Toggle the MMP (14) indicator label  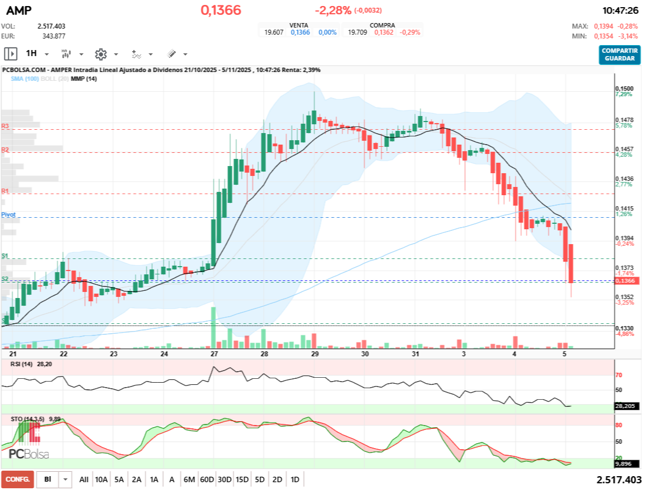click(84, 79)
